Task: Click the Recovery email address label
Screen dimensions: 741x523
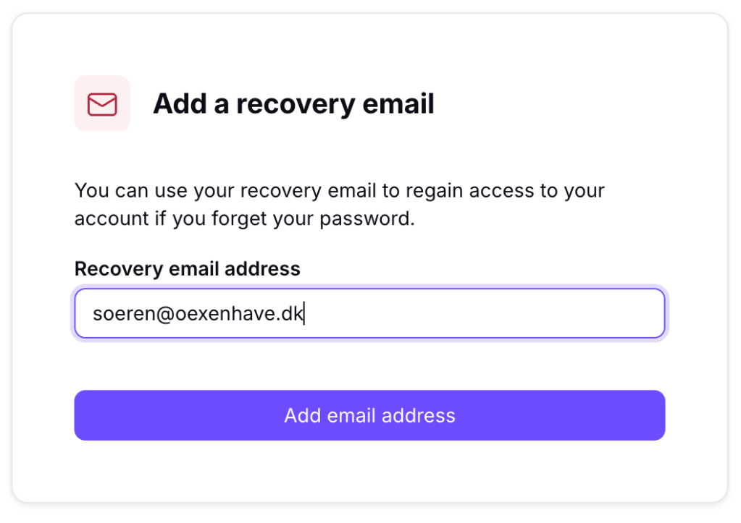Action: point(187,269)
